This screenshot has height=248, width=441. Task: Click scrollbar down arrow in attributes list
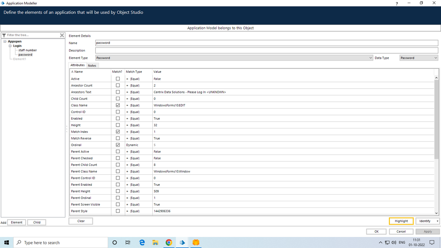(x=436, y=214)
